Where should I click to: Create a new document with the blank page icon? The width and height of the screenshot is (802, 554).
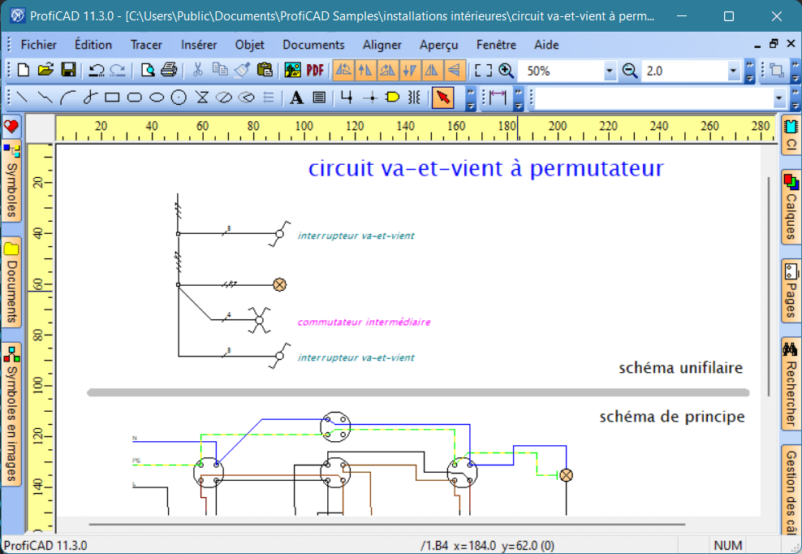[x=23, y=70]
